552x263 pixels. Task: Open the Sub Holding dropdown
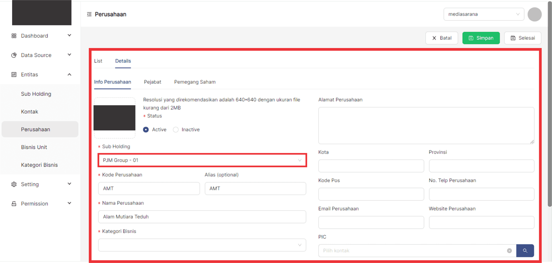(x=202, y=160)
